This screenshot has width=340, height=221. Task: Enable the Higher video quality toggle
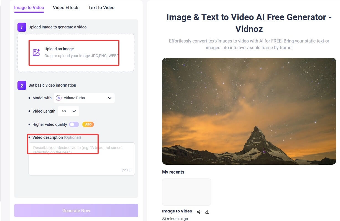click(74, 124)
